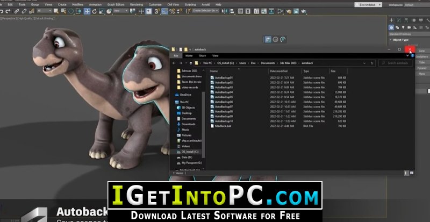Click the Render Setup teapot icon
Screen dimensions: 430x222
pos(289,11)
